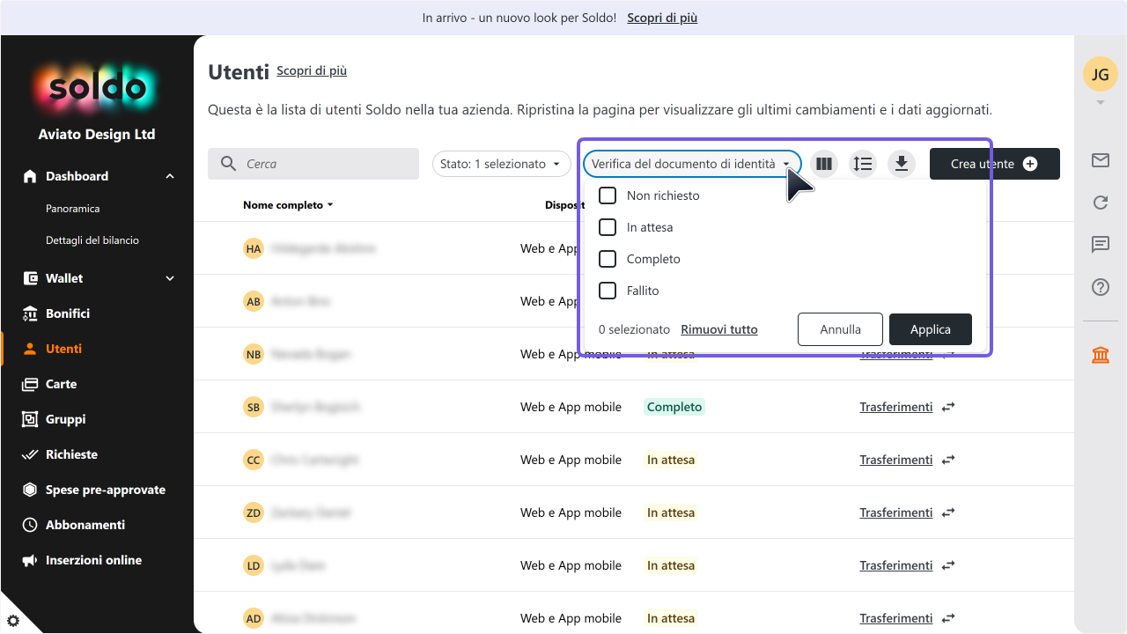Click the Spese pre-approvate hexagon icon

(x=30, y=490)
